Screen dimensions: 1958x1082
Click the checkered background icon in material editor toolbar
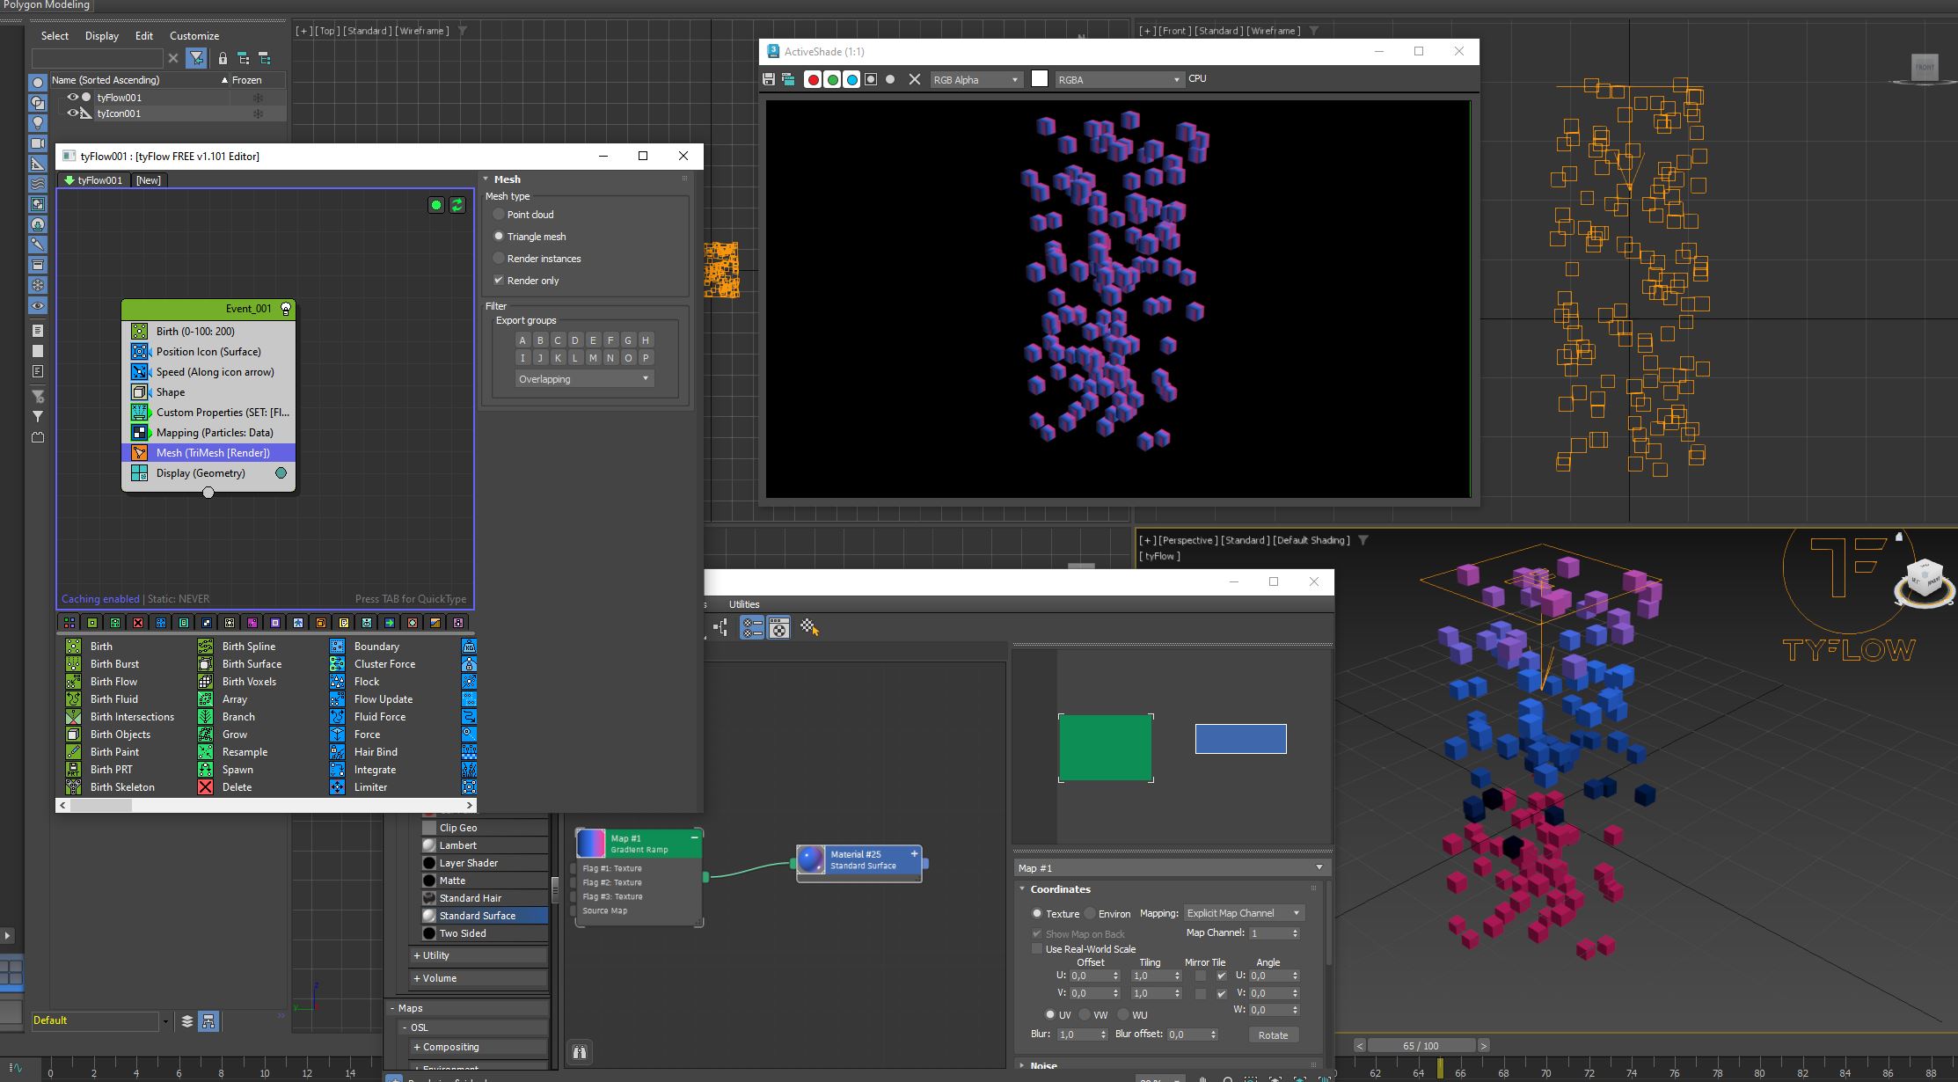click(808, 627)
